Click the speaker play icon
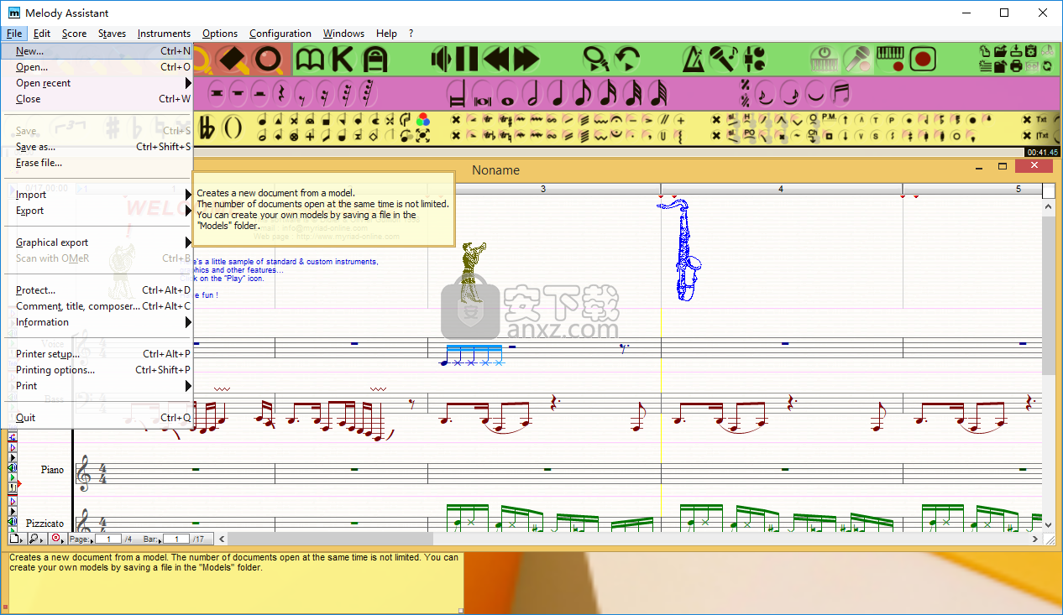Viewport: 1063px width, 615px height. tap(442, 60)
